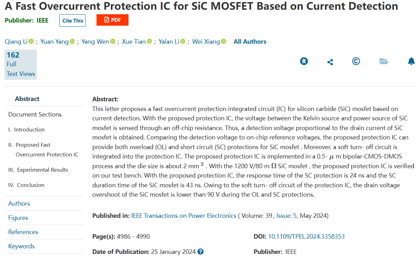Viewport: 420px width, 257px height.
Task: Switch to the Figures tab
Action: [18, 218]
